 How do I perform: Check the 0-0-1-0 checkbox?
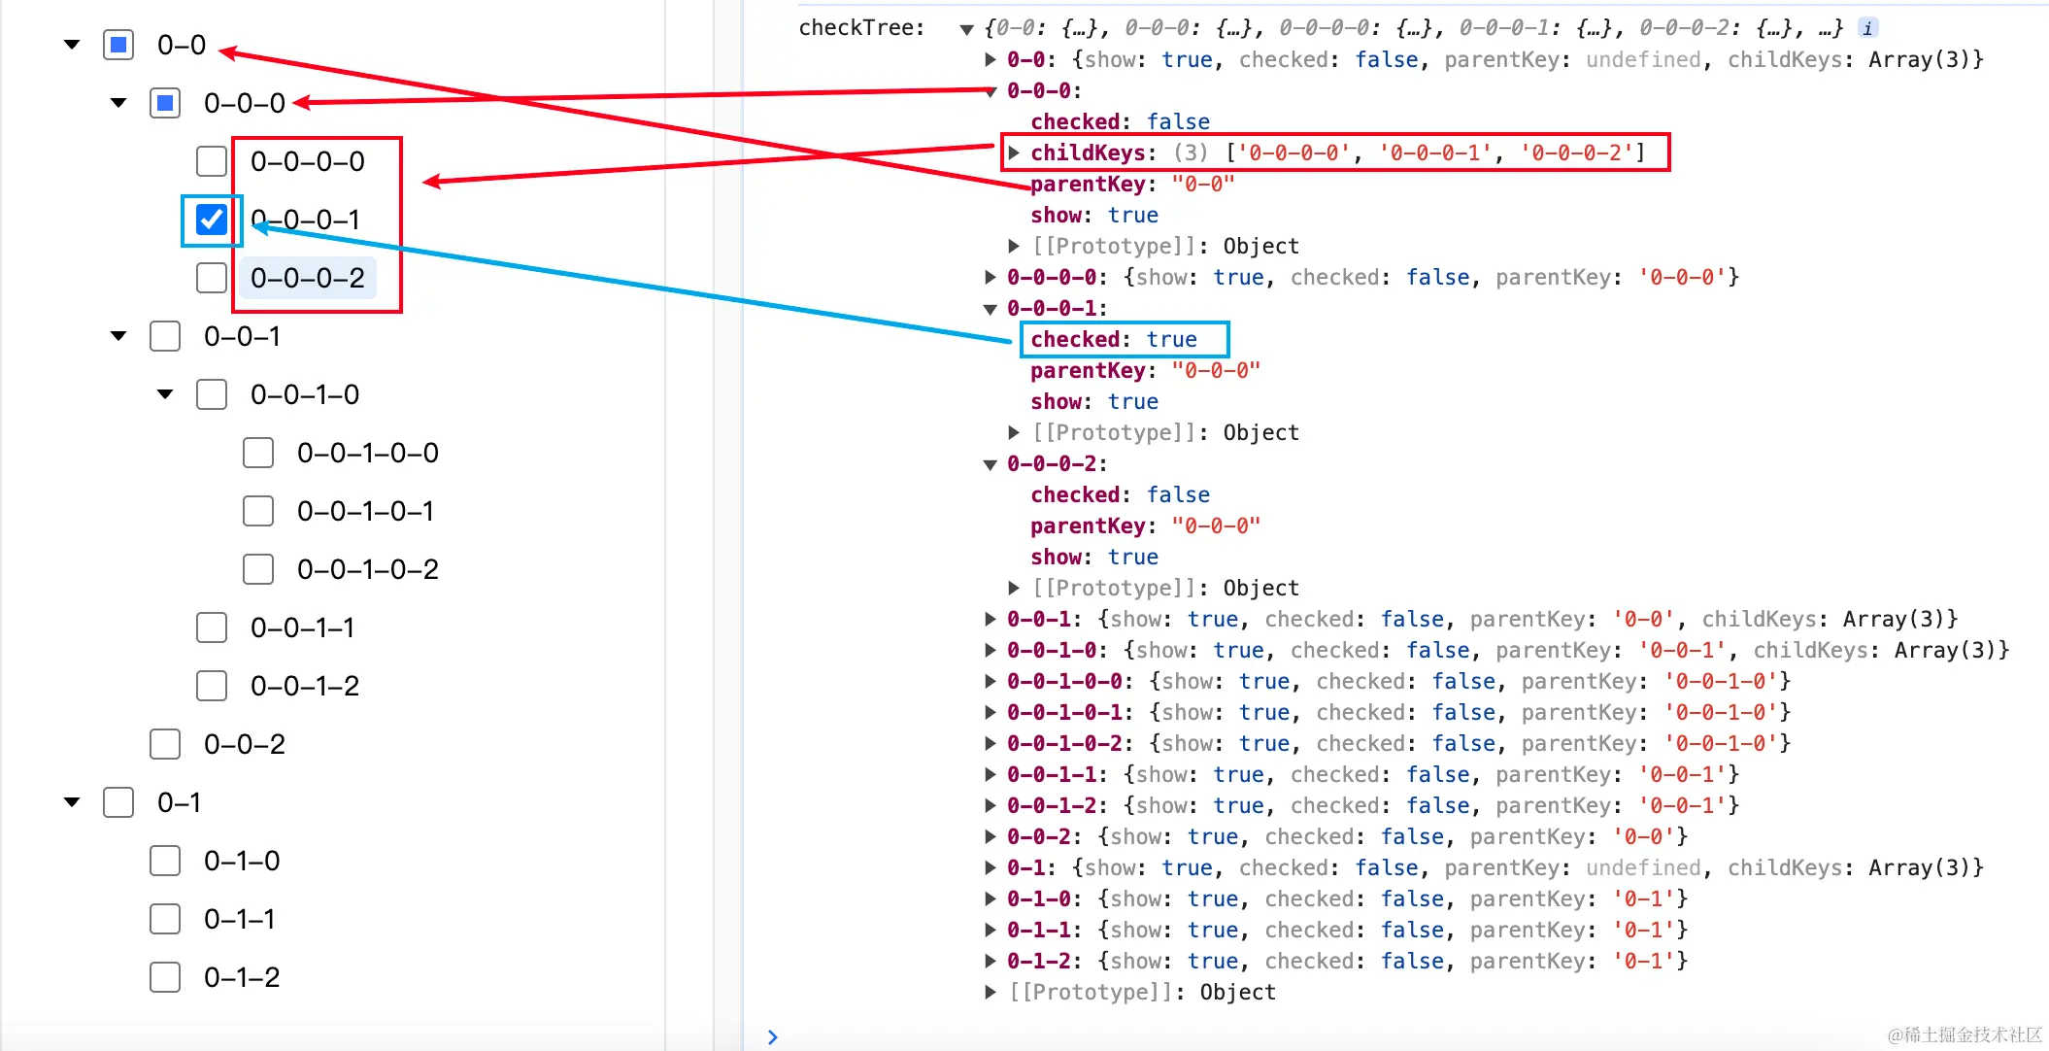click(x=211, y=394)
